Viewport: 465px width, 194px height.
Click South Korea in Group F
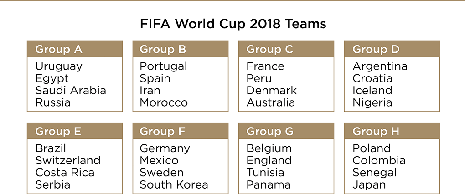coord(174,185)
